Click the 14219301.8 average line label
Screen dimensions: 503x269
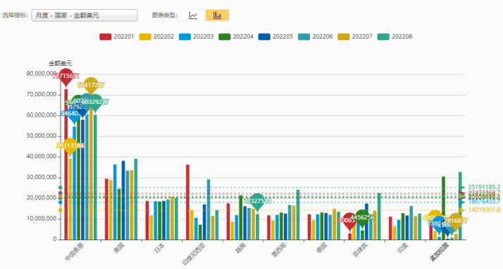(x=484, y=210)
